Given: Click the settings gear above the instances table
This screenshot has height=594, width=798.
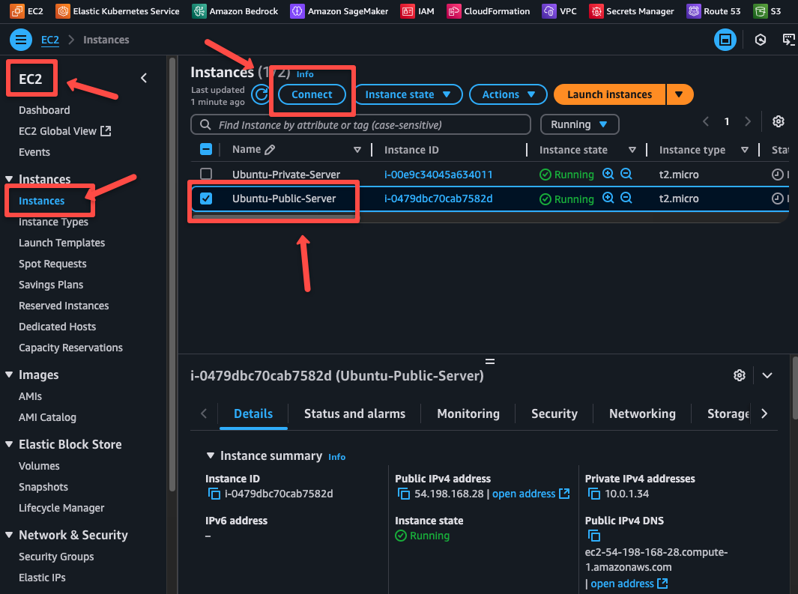Looking at the screenshot, I should [x=778, y=121].
